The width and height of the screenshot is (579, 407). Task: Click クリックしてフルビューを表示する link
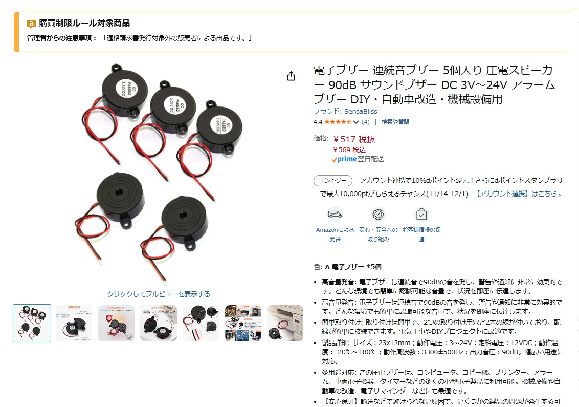159,294
